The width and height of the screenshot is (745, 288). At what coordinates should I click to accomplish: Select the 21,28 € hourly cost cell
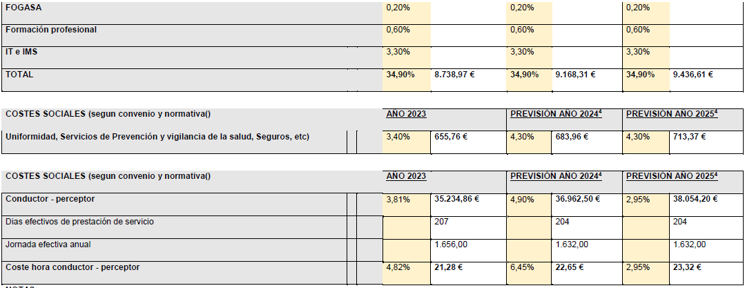[469, 273]
